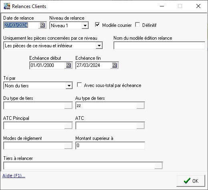Click lookup button for Tiers à relancer

(x=158, y=166)
